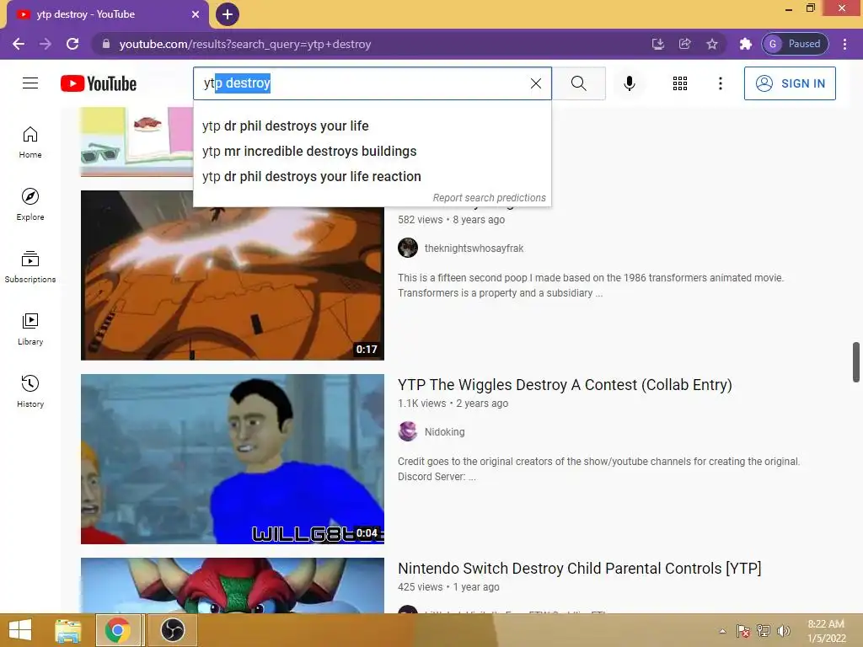Viewport: 863px width, 647px height.
Task: Click the description starting 'Credit goes to the original creators'
Action: point(599,468)
